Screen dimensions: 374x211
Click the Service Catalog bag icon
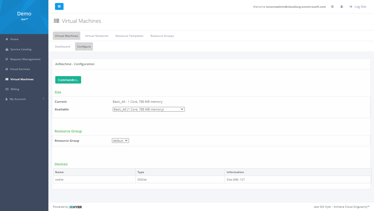pyautogui.click(x=7, y=49)
